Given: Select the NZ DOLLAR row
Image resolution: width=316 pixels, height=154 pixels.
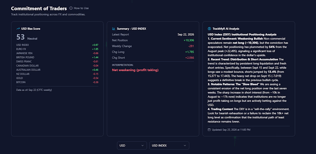Looking at the screenshot, I should (x=57, y=74).
